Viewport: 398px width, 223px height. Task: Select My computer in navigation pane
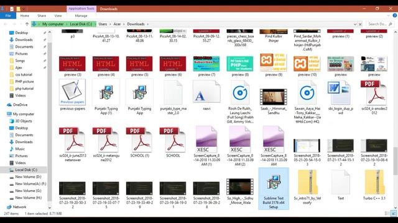pos(24,114)
